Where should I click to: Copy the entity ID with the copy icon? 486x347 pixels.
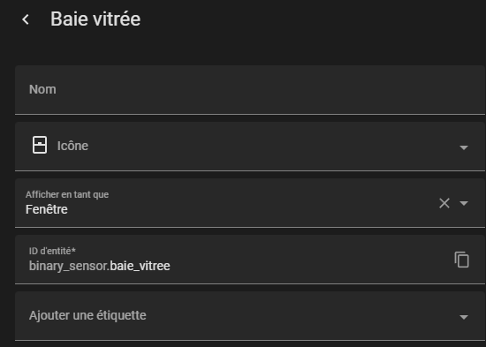(x=461, y=260)
